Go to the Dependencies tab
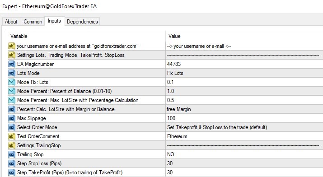323x177 pixels. tap(82, 22)
